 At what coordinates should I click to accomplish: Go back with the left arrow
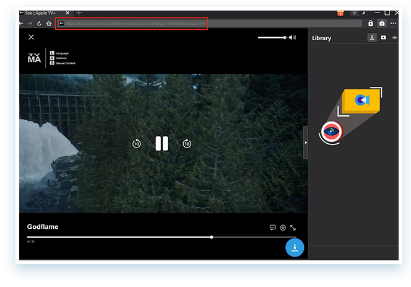click(x=21, y=24)
